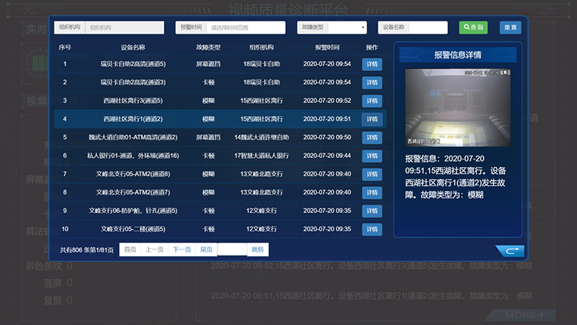Open 详情 for 西湖社区离行3(通道5)

(372, 101)
